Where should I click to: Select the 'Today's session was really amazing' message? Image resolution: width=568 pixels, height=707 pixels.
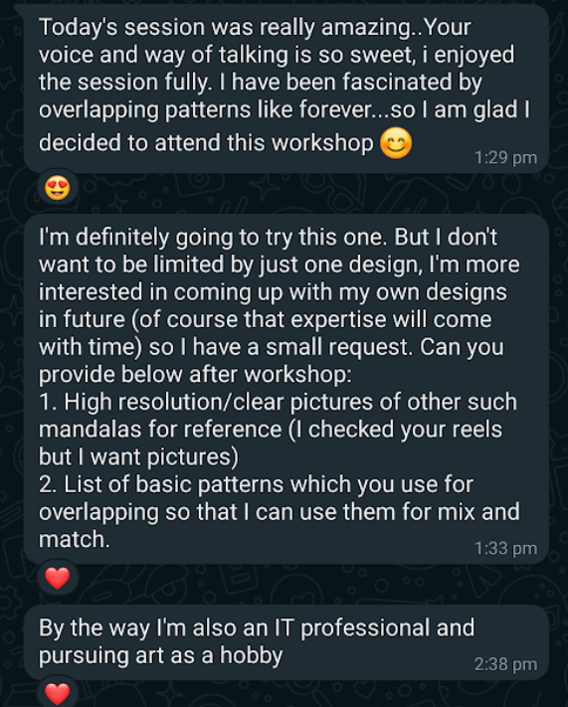(286, 88)
